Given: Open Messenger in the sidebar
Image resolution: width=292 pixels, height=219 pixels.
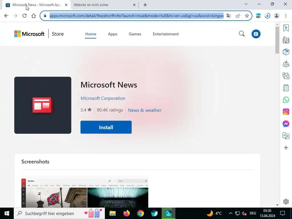Looking at the screenshot, I should [x=286, y=124].
